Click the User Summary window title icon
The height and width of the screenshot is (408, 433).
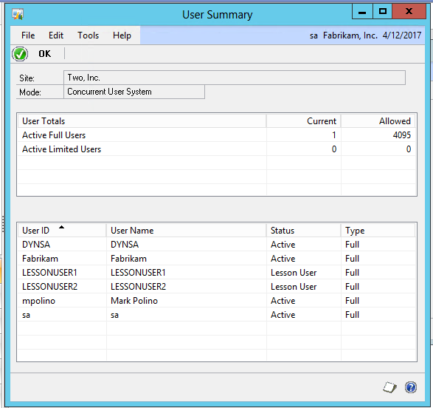click(18, 14)
